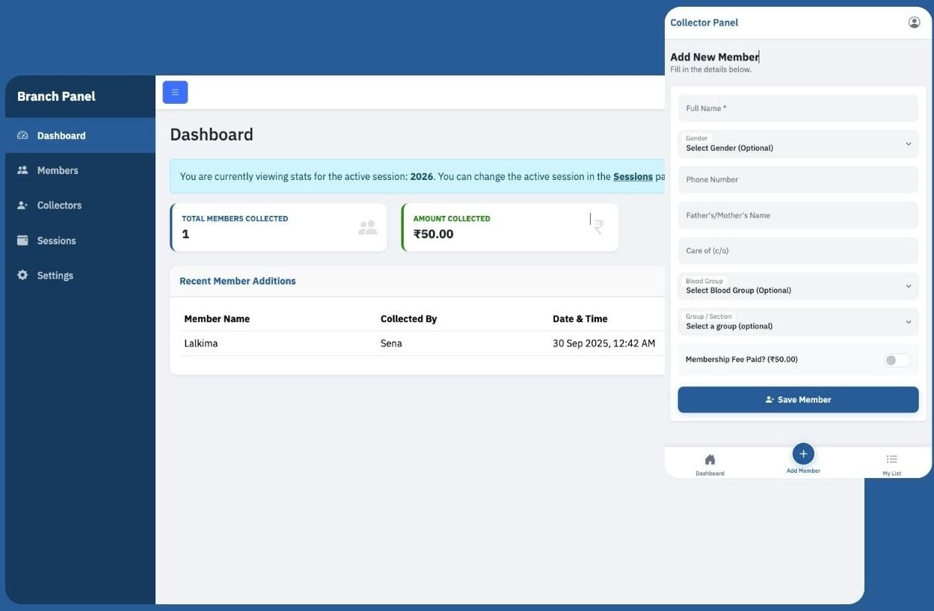The image size is (934, 611).
Task: Open My List in the bottom navigation
Action: tap(891, 462)
